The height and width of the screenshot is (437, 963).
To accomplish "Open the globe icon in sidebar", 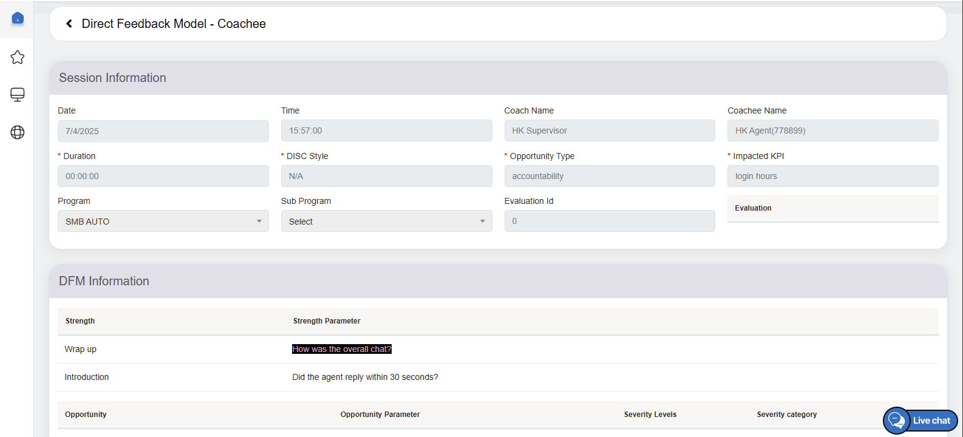I will click(18, 132).
